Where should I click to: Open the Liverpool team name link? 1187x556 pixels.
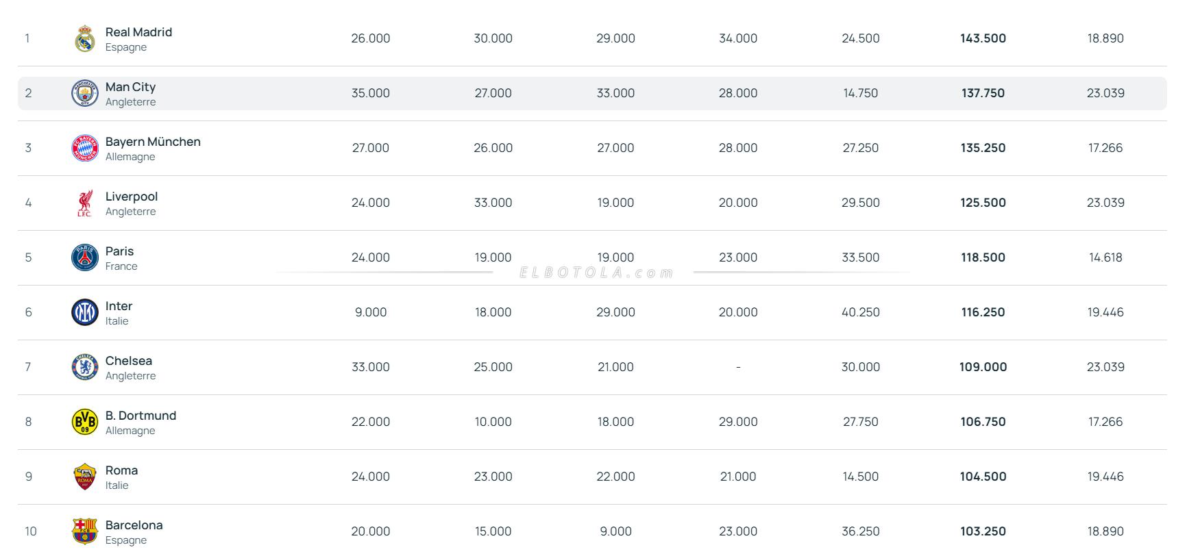(132, 197)
